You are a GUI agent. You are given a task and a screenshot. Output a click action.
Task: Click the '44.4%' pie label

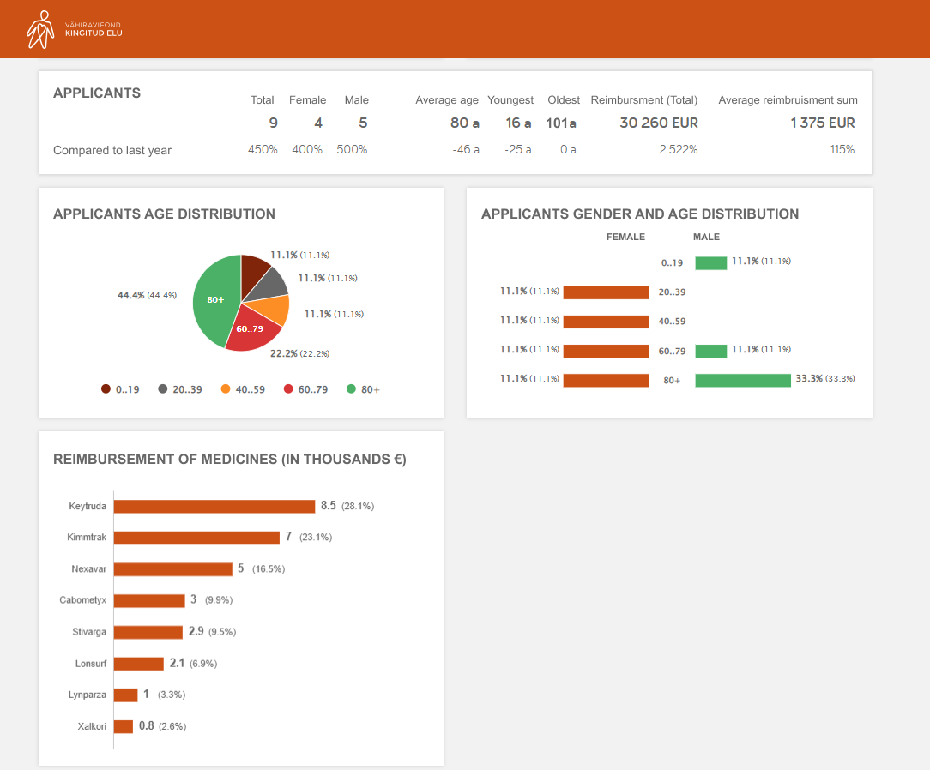click(147, 295)
